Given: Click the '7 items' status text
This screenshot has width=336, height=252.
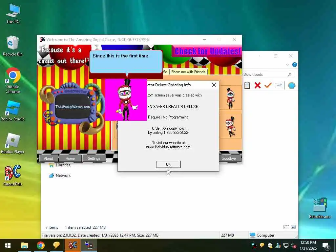Looking at the screenshot, I should click(x=52, y=227).
